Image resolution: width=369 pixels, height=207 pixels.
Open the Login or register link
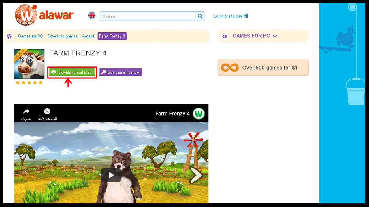coord(228,16)
